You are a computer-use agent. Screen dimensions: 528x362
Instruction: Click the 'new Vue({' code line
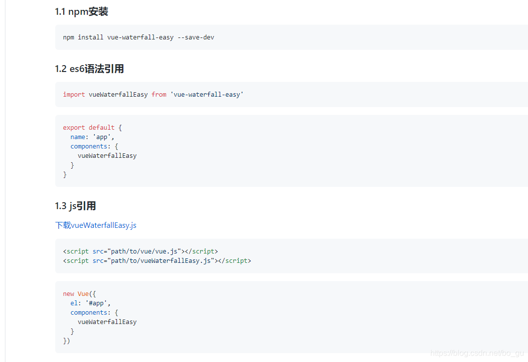79,294
